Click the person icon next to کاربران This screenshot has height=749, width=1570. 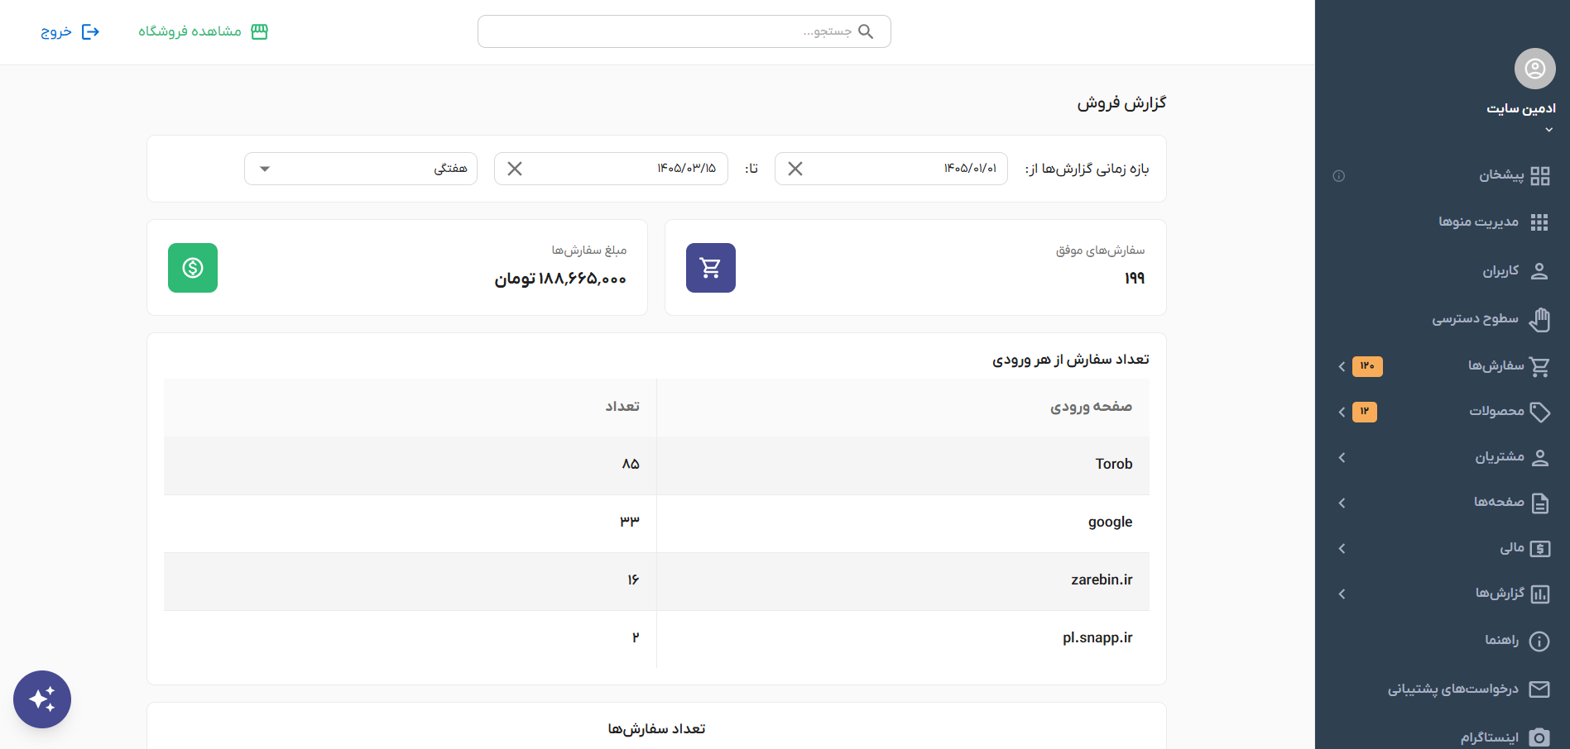tap(1539, 271)
